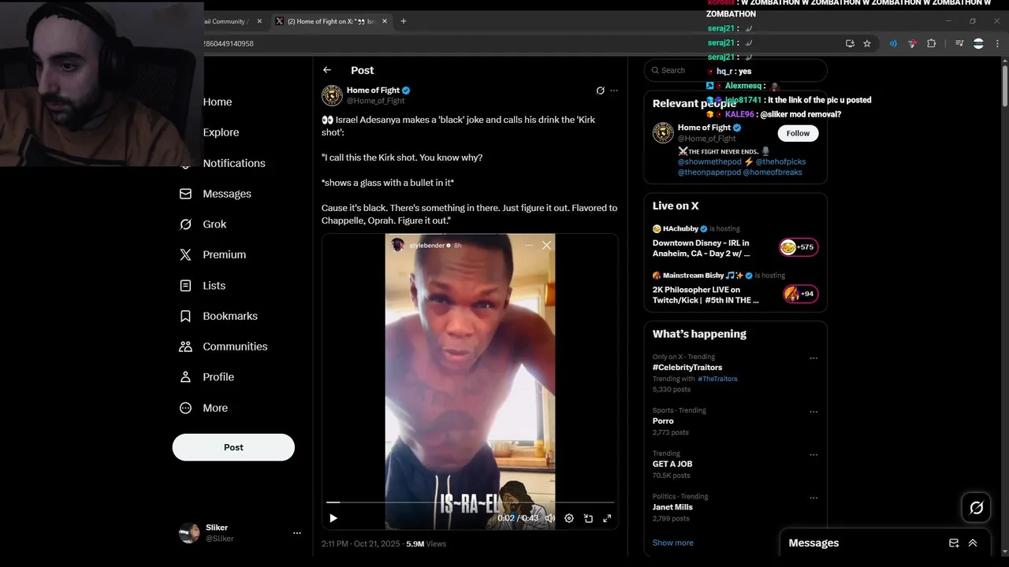Close the story overlay X in video
1009x567 pixels.
546,245
